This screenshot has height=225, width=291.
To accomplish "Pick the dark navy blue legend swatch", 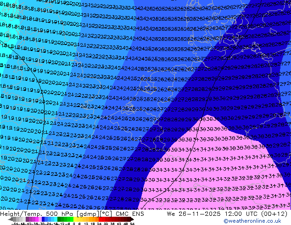I will point(43,219).
